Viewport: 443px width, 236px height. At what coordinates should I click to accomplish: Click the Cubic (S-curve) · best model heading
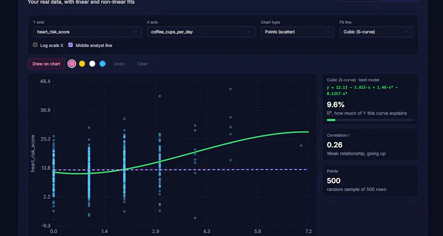click(353, 80)
